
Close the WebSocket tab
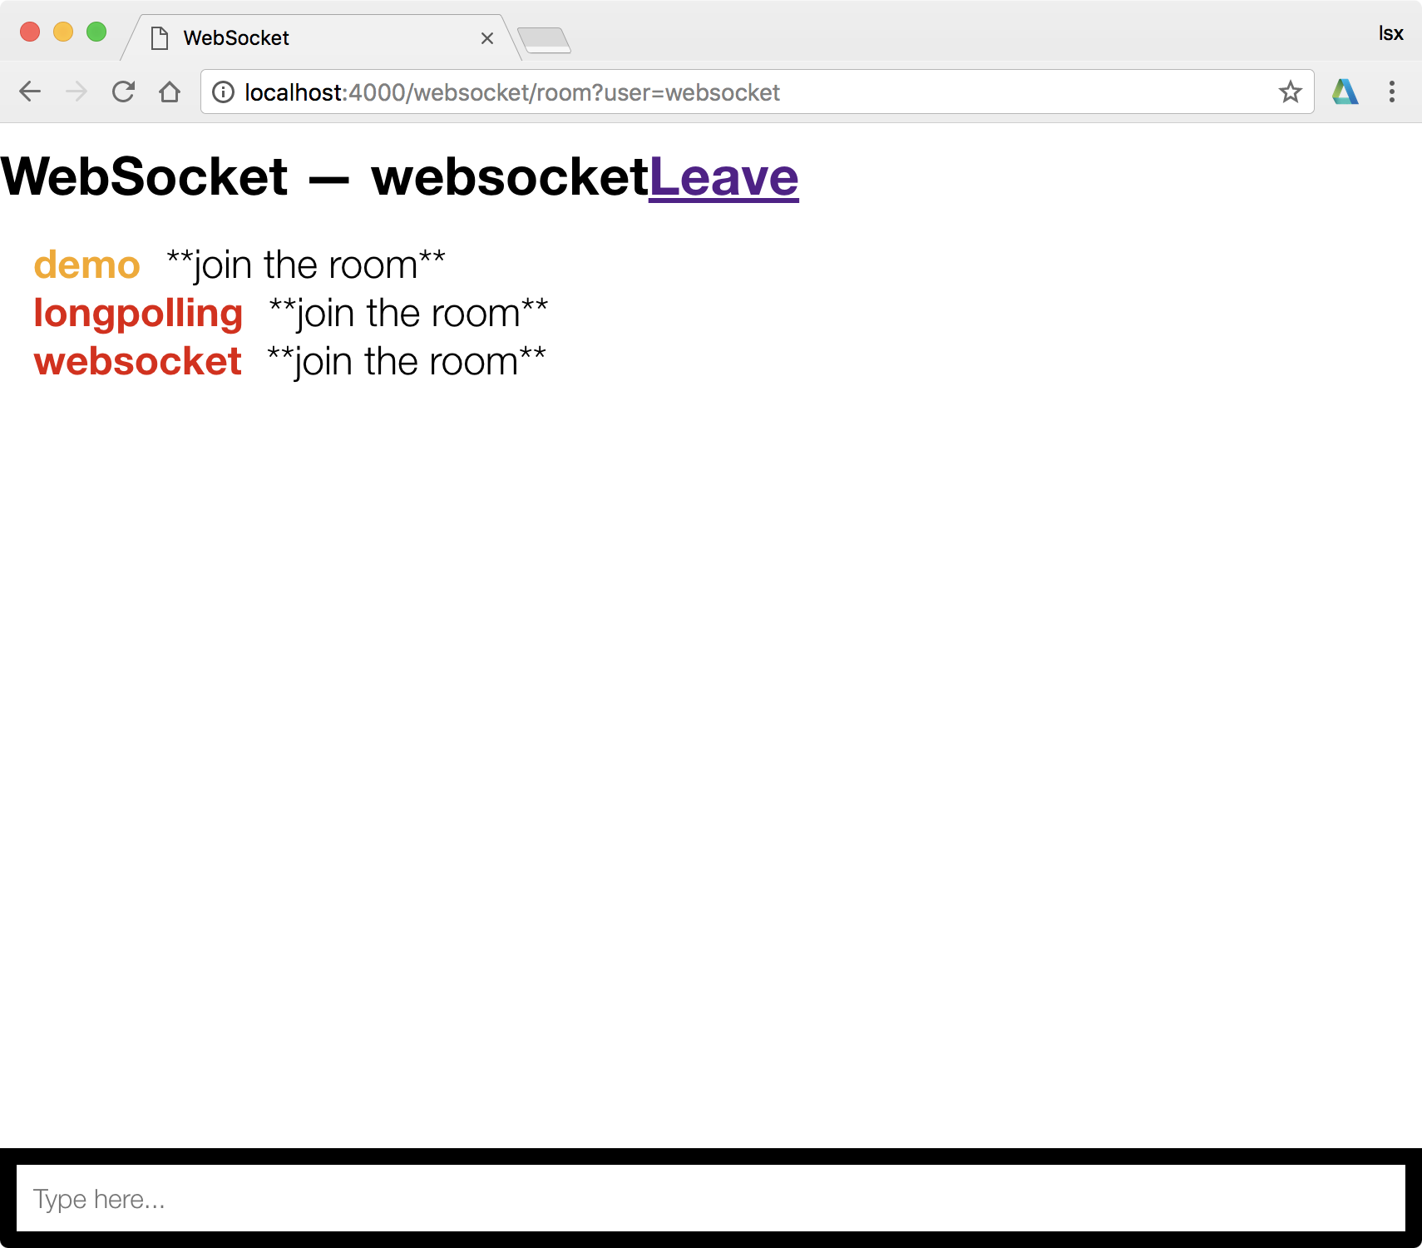click(x=487, y=38)
